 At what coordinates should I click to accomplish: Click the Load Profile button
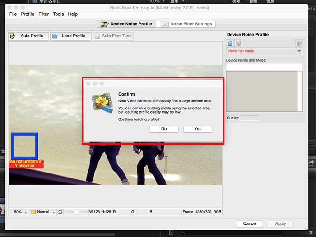click(70, 36)
